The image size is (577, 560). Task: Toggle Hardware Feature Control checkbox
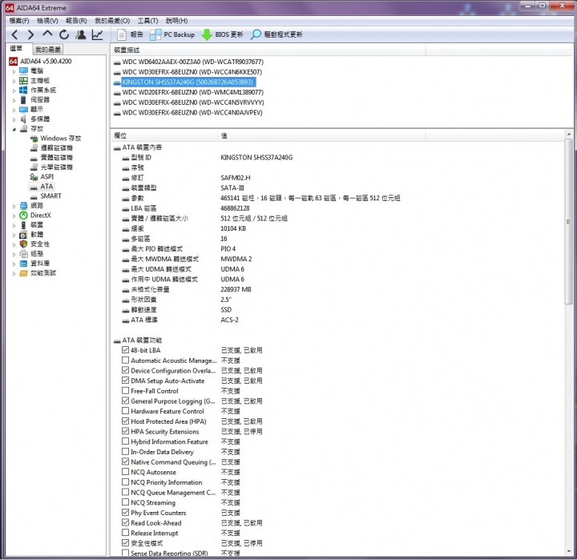coord(126,411)
